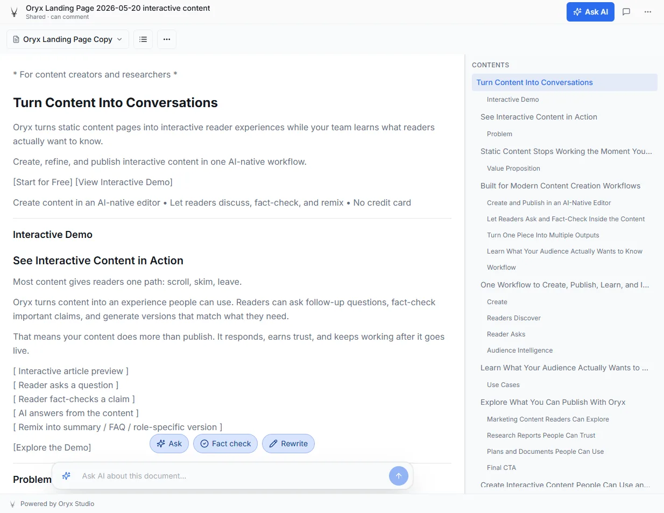Select Turn Content Into Conversations in contents

coord(564,82)
